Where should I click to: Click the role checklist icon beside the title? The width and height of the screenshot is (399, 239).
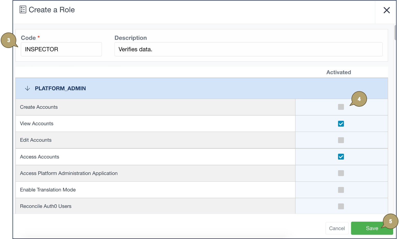pyautogui.click(x=23, y=10)
